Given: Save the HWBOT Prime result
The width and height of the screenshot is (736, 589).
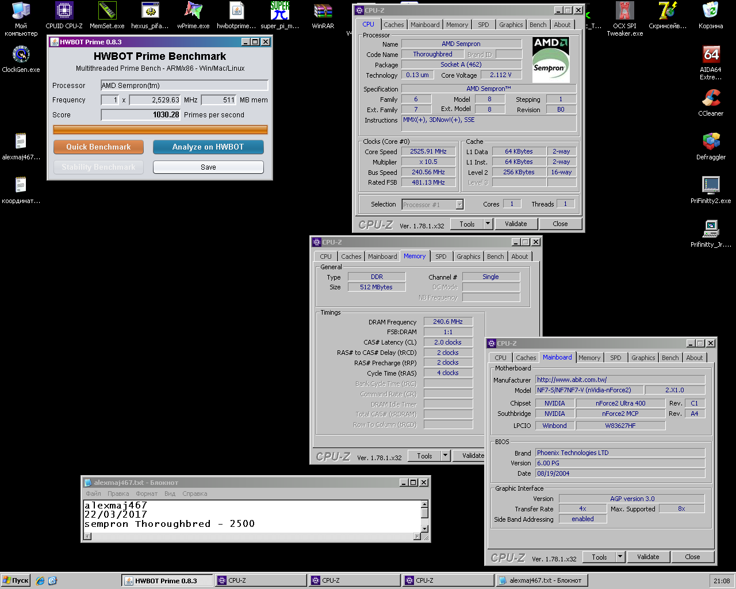Looking at the screenshot, I should [208, 167].
